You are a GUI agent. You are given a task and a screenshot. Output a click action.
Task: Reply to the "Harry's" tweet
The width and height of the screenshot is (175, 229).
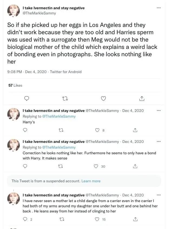pyautogui.click(x=25, y=130)
